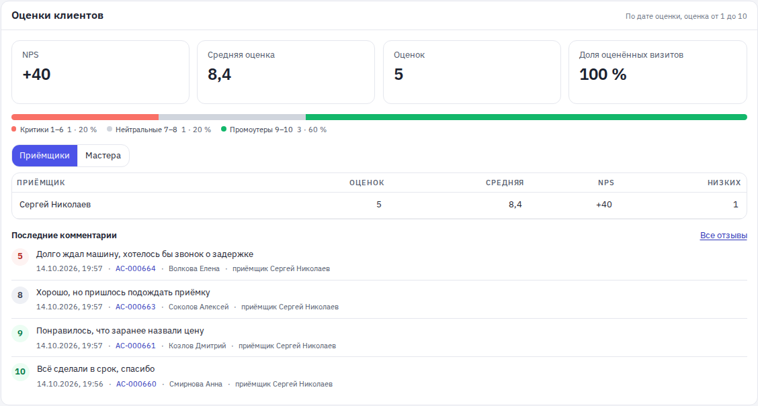Click comment 'Долго ждал машину, хотелось бы звонок о задержке'
The height and width of the screenshot is (406, 758).
(144, 254)
